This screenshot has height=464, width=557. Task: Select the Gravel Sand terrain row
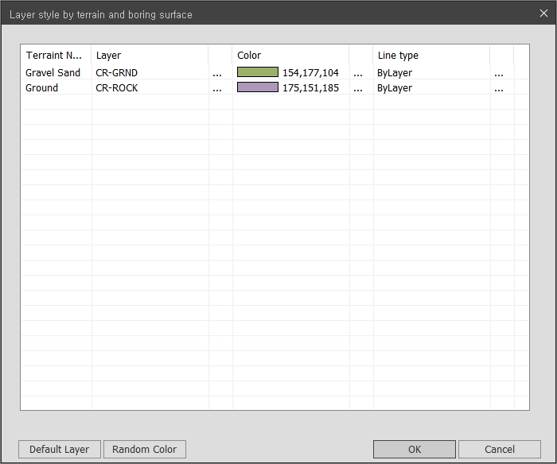pos(53,73)
